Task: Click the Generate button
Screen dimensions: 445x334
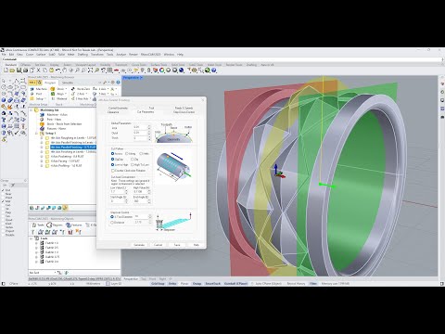Action: click(139, 245)
